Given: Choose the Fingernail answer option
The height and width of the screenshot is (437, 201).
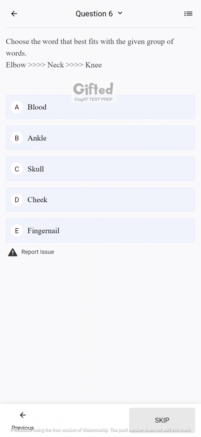Looking at the screenshot, I should pyautogui.click(x=100, y=231).
